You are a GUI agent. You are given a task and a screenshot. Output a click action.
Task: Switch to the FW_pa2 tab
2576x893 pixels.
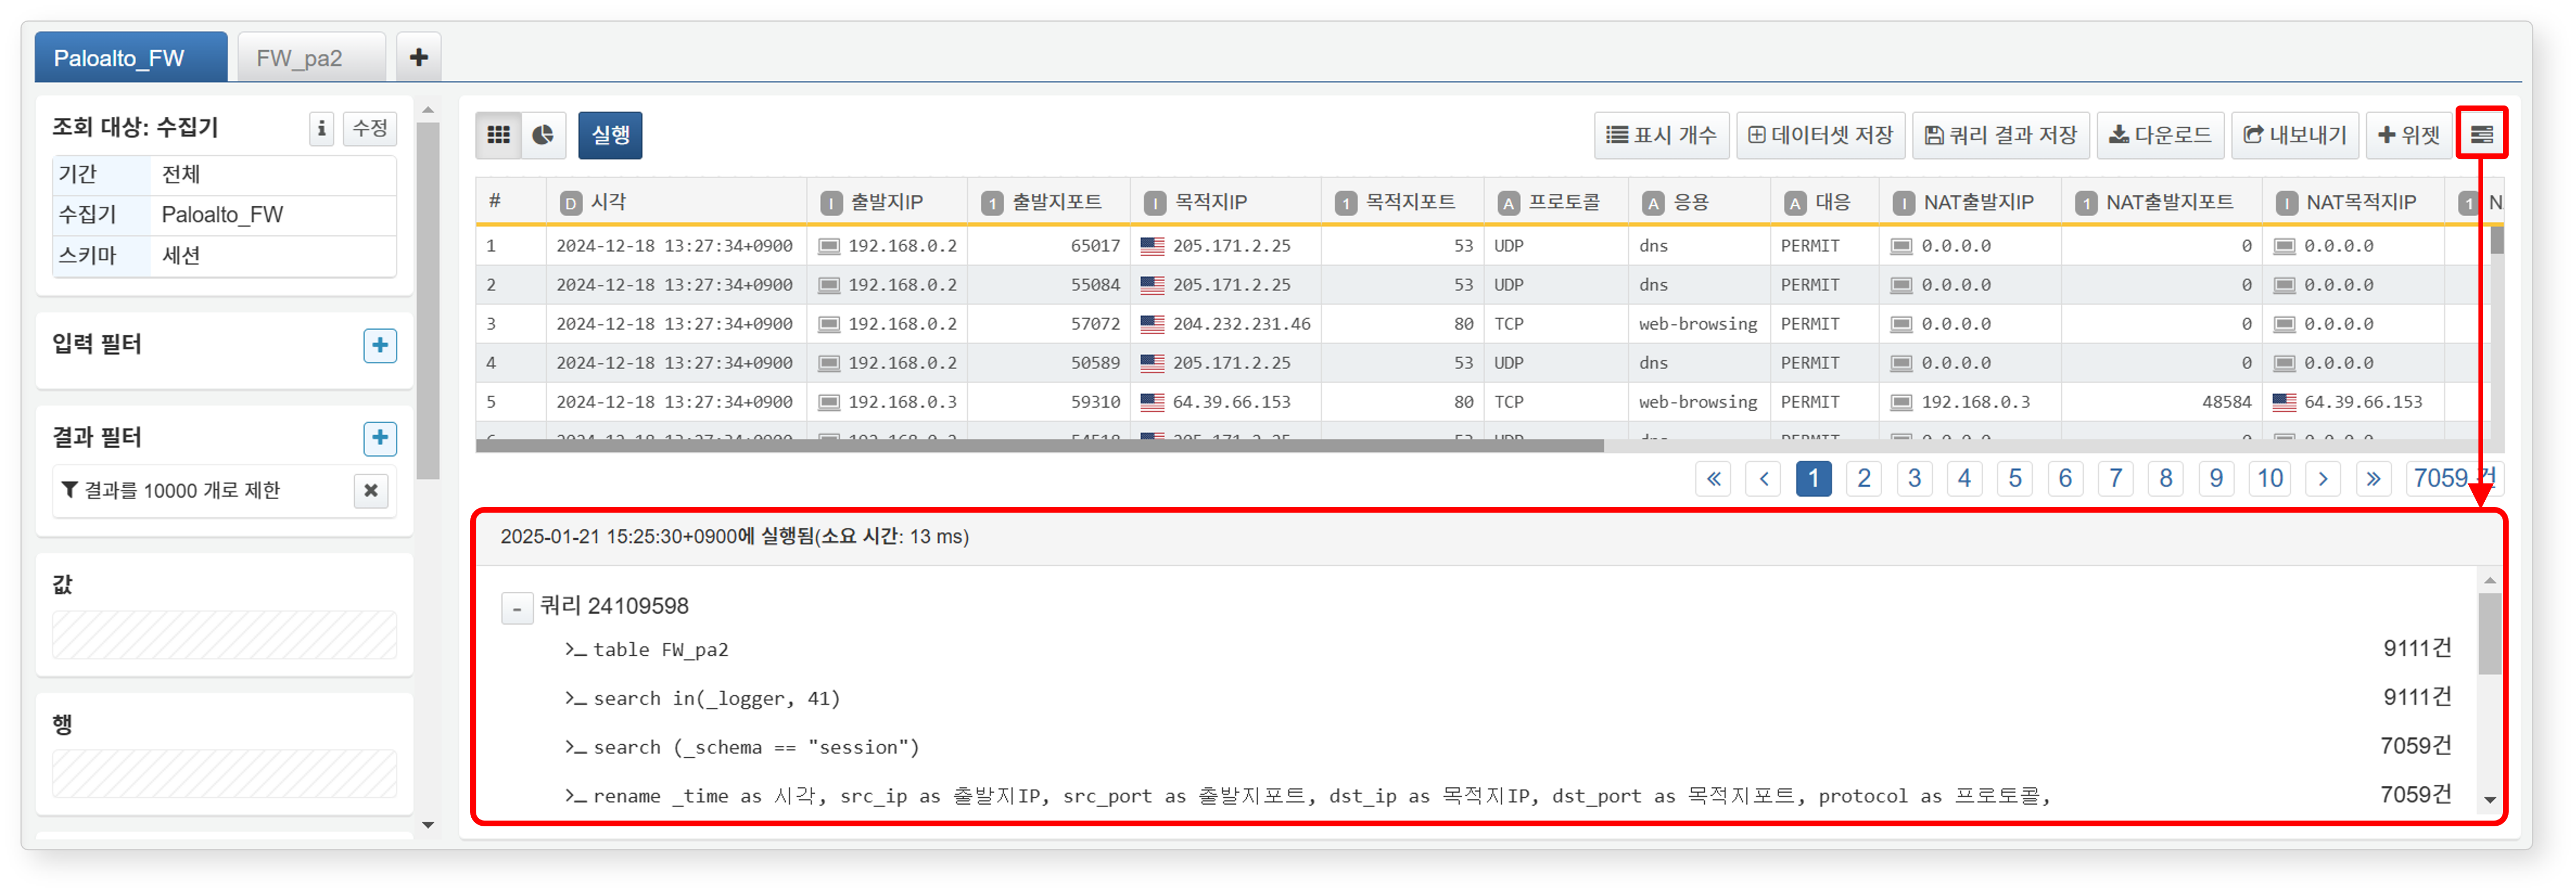pyautogui.click(x=311, y=58)
